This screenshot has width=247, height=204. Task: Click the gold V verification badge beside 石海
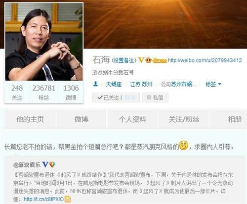point(141,60)
